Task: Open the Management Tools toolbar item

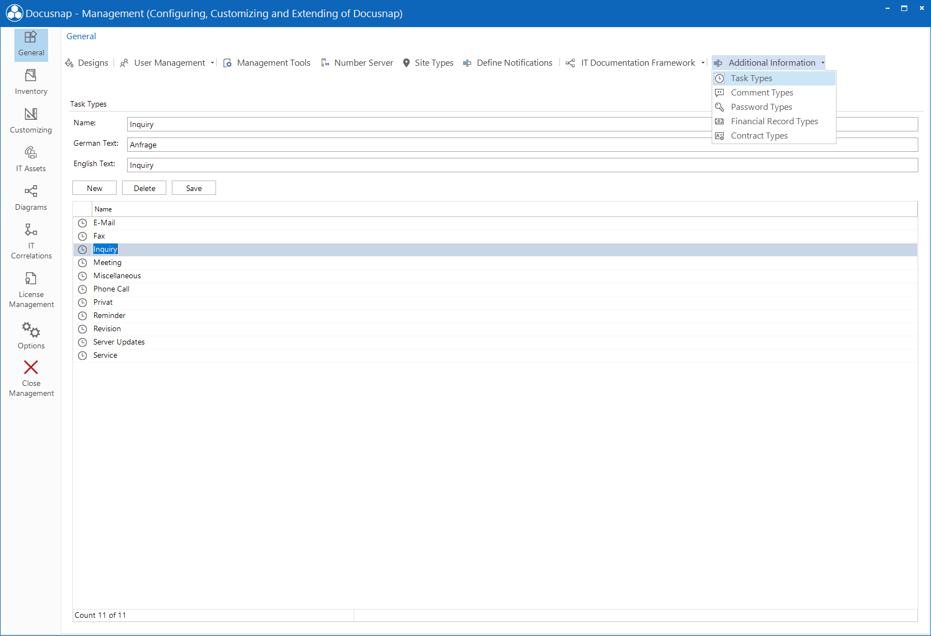Action: (x=267, y=63)
